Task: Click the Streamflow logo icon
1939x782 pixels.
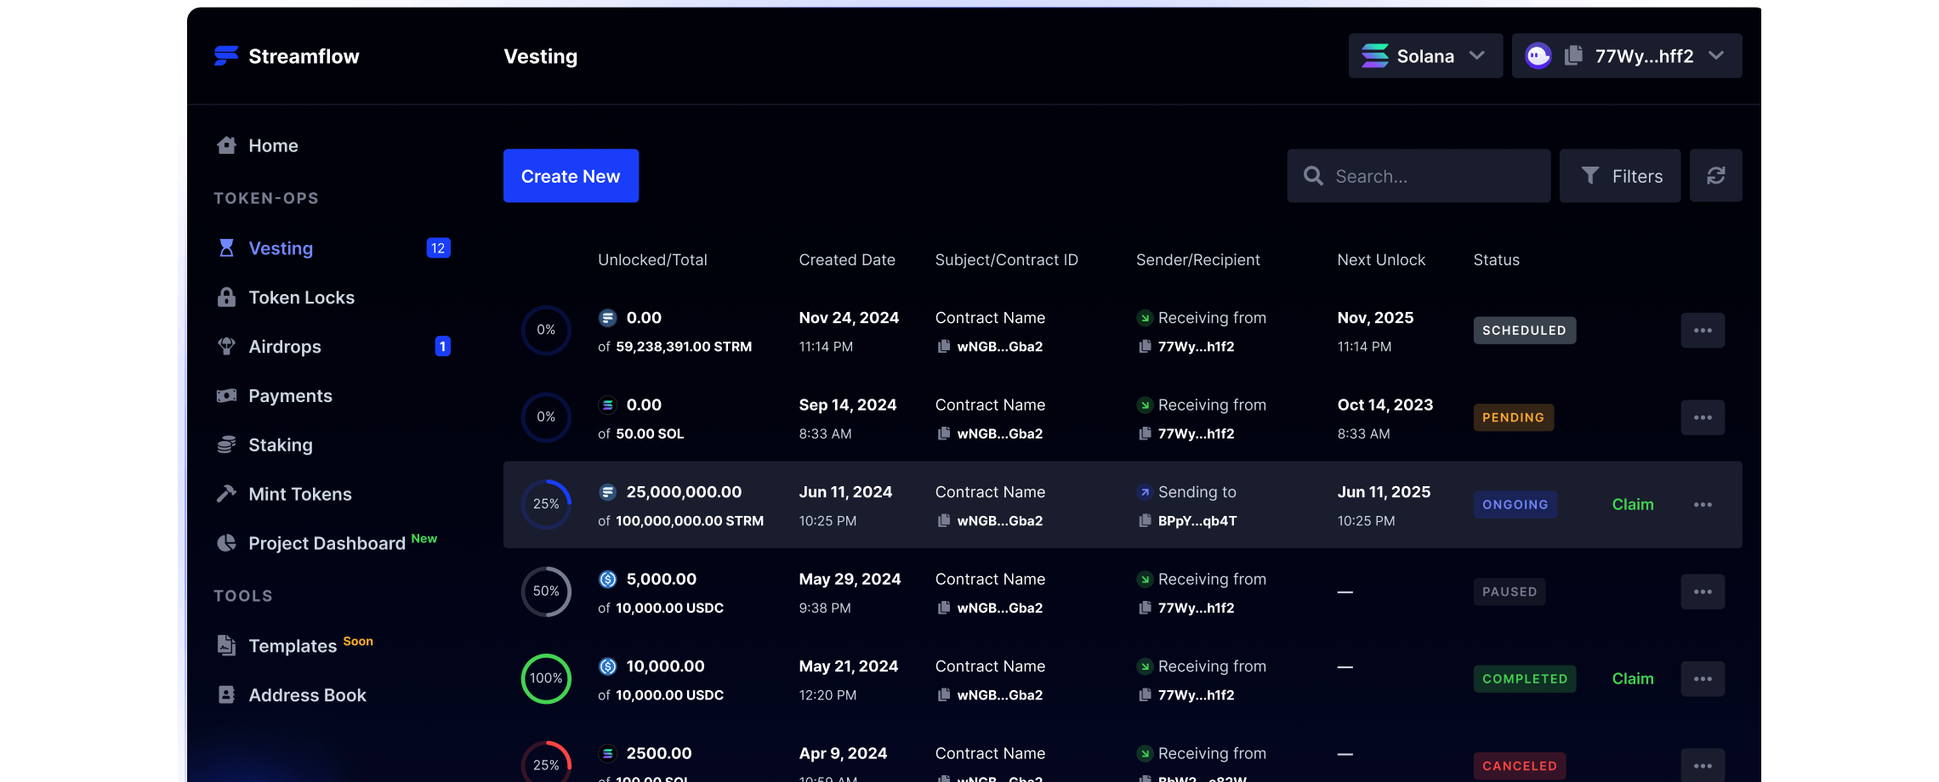Action: (x=225, y=56)
